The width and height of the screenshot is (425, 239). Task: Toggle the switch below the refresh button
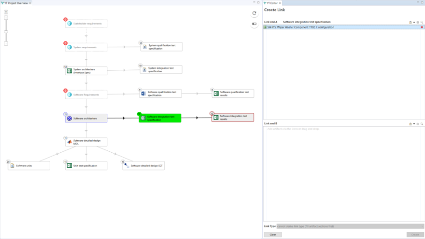pyautogui.click(x=254, y=24)
